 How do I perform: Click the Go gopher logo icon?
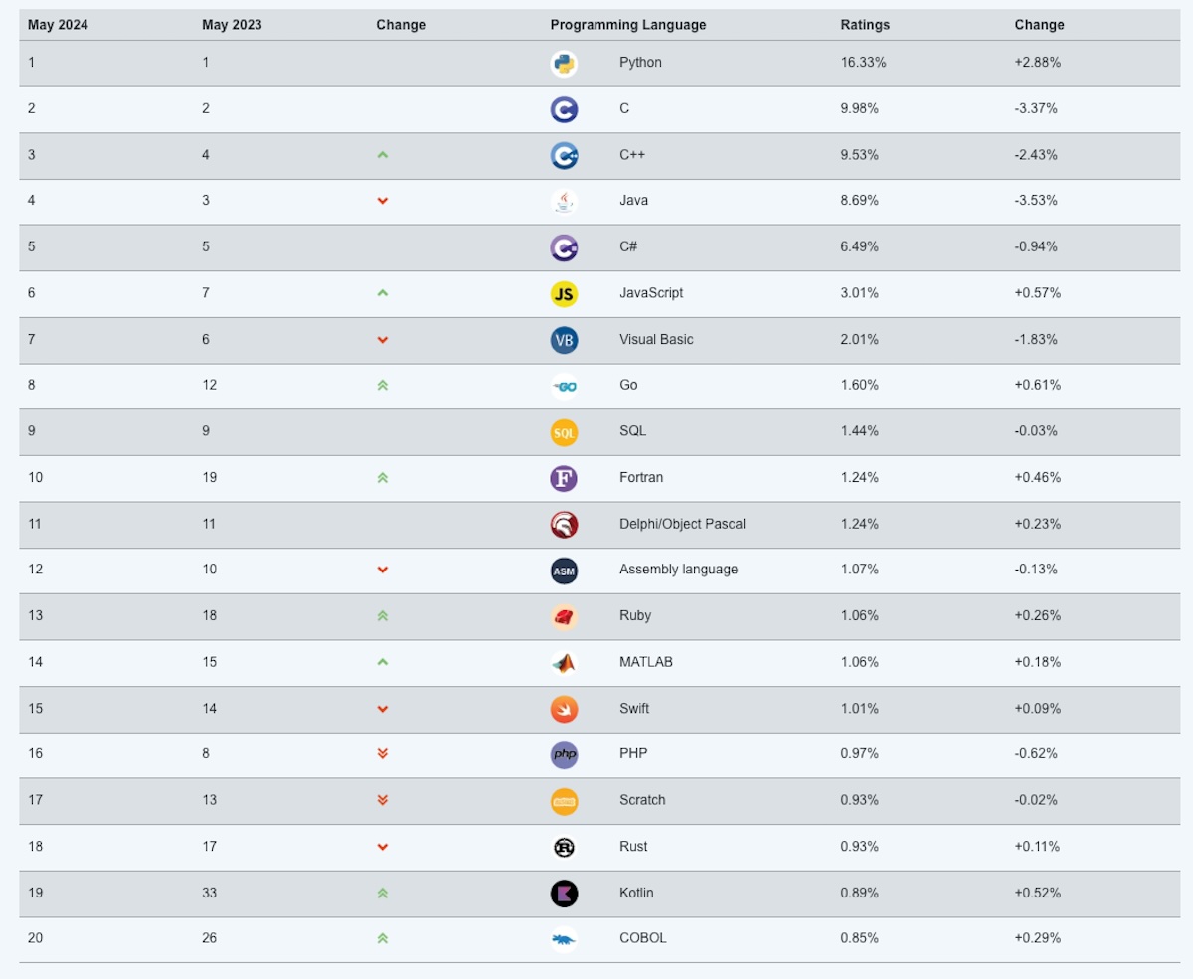564,386
